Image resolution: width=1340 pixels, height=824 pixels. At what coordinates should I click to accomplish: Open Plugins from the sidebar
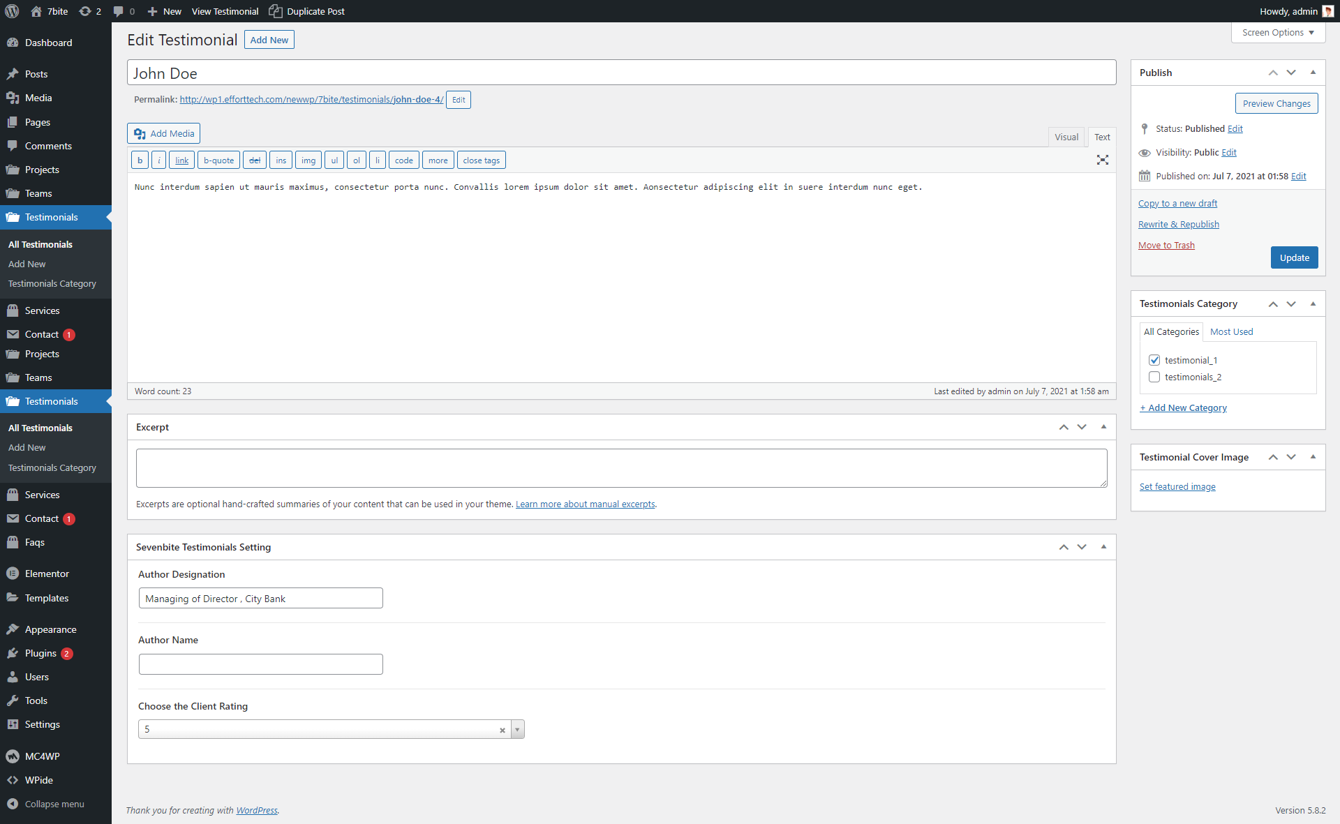coord(40,653)
